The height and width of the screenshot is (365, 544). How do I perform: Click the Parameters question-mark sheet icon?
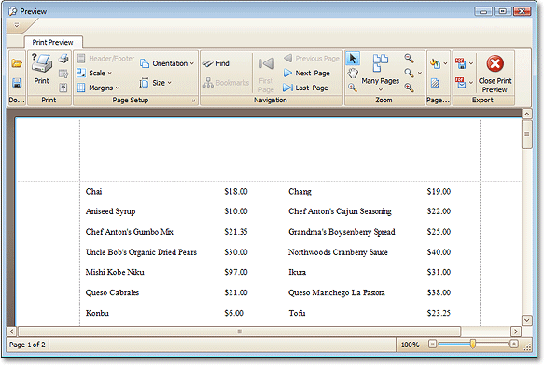[63, 88]
